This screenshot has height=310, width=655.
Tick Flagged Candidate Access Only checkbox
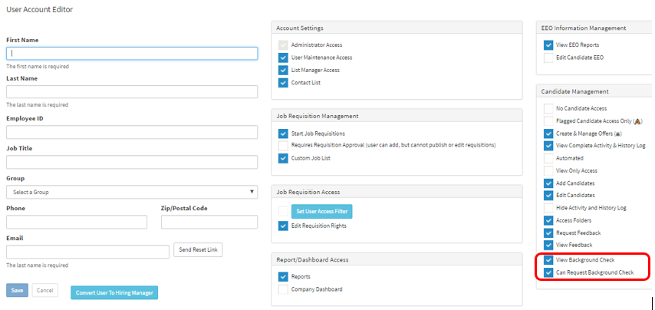pyautogui.click(x=548, y=121)
